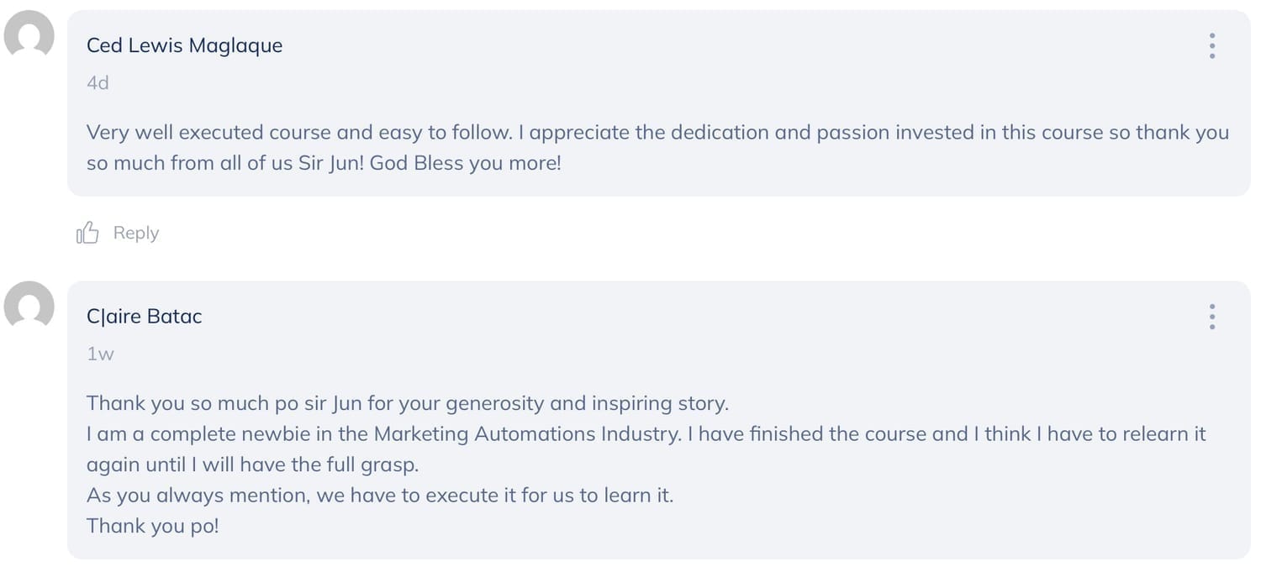Reply to Ced Lewis Maglaque's comment

136,233
